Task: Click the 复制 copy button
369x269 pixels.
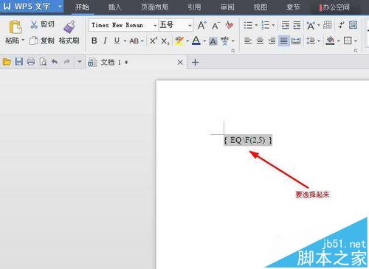Action: point(41,41)
